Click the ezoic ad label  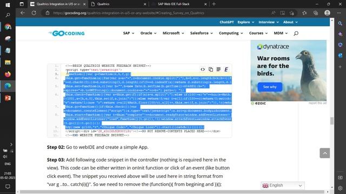(x=258, y=103)
